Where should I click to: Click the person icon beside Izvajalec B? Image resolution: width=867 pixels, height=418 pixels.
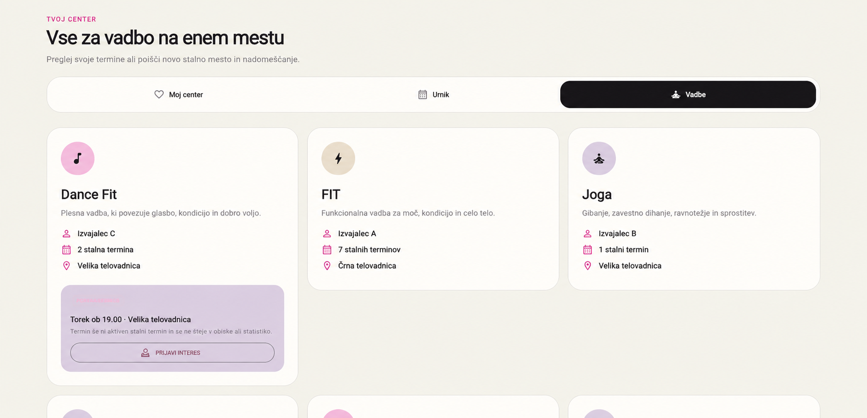coord(588,234)
